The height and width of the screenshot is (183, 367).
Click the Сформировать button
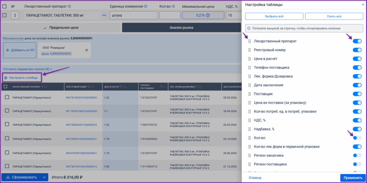tap(21, 177)
